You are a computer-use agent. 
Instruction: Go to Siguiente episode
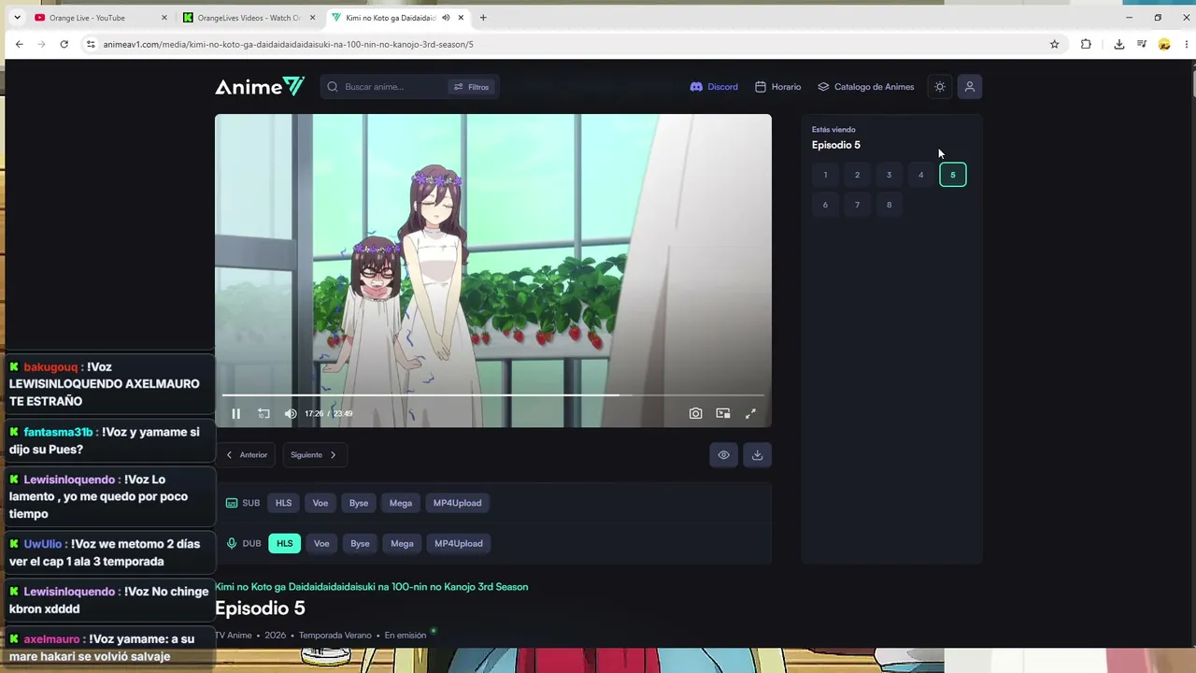click(x=314, y=455)
